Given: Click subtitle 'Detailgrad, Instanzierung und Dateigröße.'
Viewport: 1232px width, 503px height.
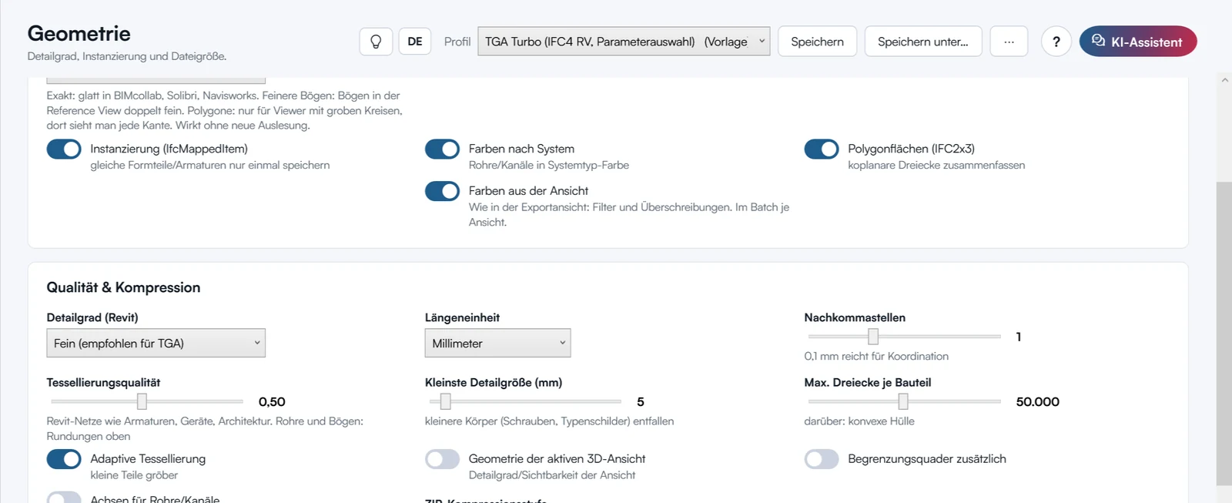Looking at the screenshot, I should coord(127,56).
